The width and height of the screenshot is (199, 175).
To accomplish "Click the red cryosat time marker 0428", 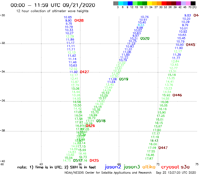I will (79, 20).
